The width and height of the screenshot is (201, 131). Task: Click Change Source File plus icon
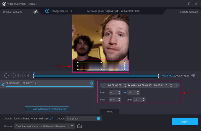tap(47, 11)
